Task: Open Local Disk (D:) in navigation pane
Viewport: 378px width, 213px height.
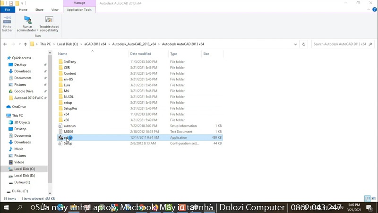Action: pyautogui.click(x=25, y=176)
